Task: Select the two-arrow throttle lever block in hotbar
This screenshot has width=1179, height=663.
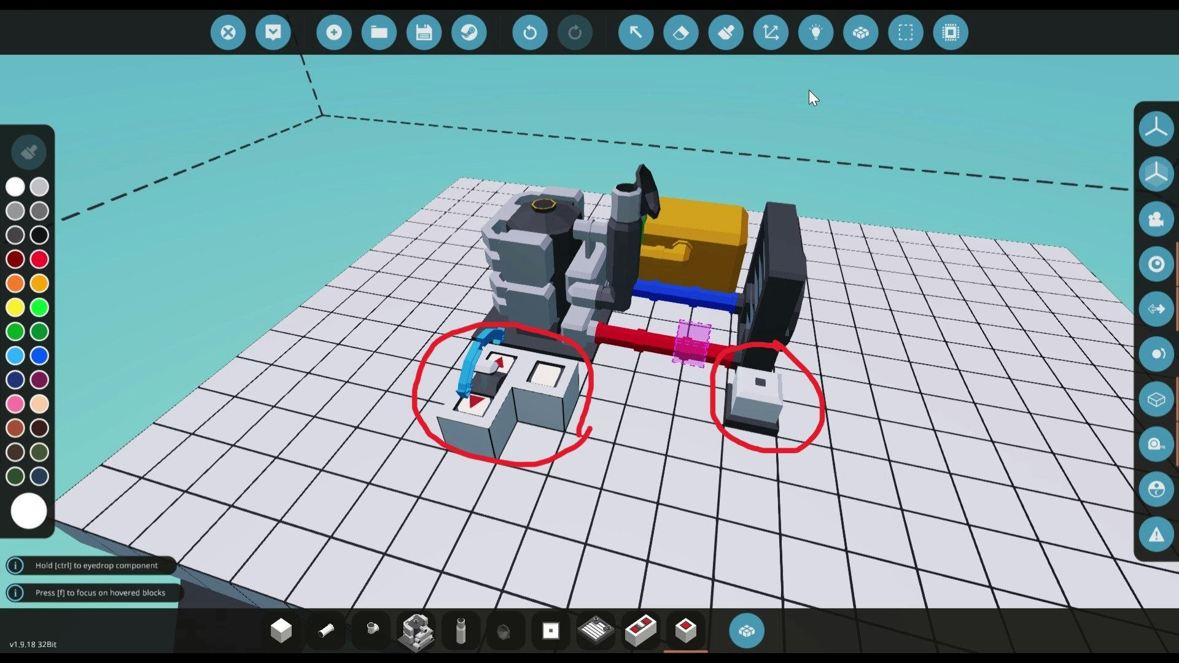Action: (640, 630)
